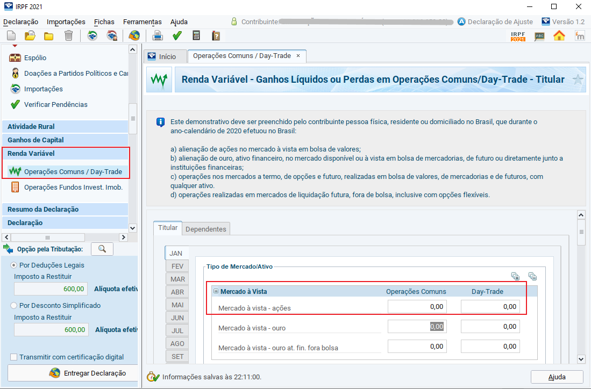Click Day-Trade field for Mercado à vista - ações
The height and width of the screenshot is (389, 591).
click(x=490, y=306)
